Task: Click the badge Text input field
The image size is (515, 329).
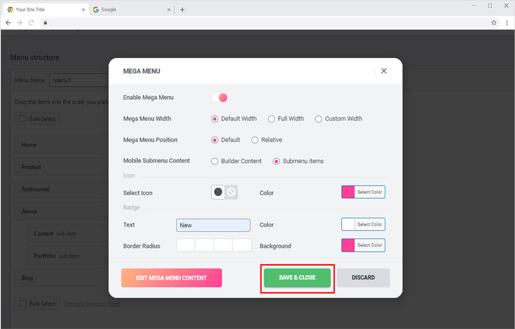Action: click(x=213, y=225)
